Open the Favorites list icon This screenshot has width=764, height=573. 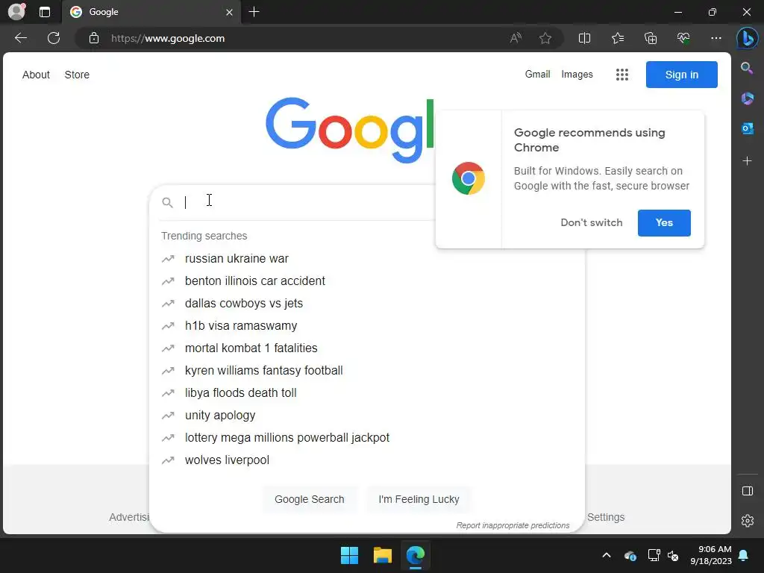pos(617,38)
